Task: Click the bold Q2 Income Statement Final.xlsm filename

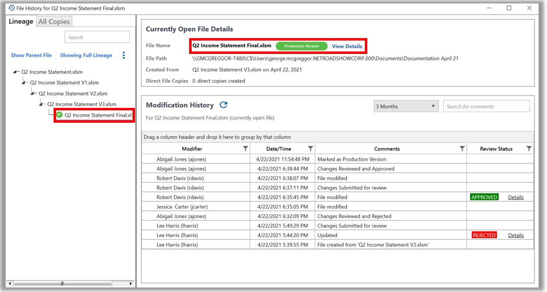Action: click(232, 46)
